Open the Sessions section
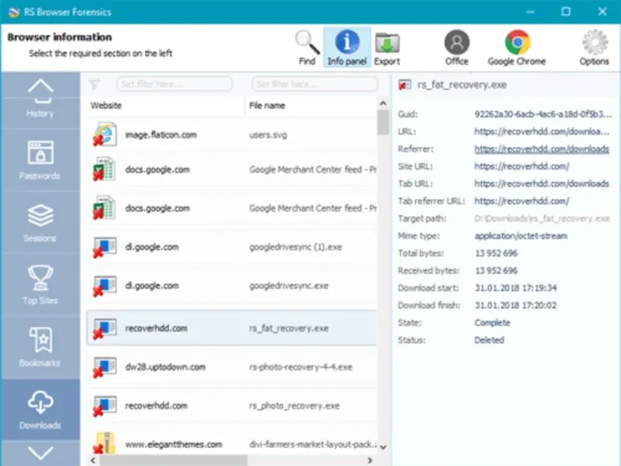This screenshot has width=621, height=466. [40, 222]
